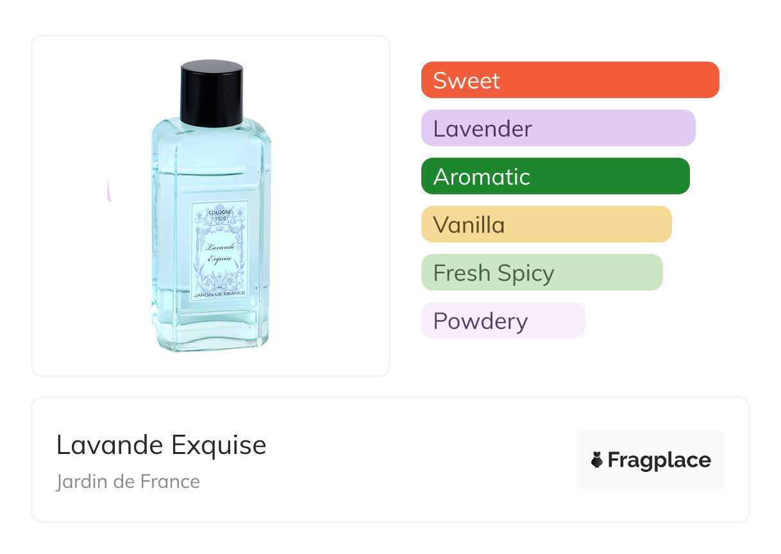Image resolution: width=781 pixels, height=554 pixels.
Task: Click script Lavande Exquise on bottle label
Action: pos(220,253)
